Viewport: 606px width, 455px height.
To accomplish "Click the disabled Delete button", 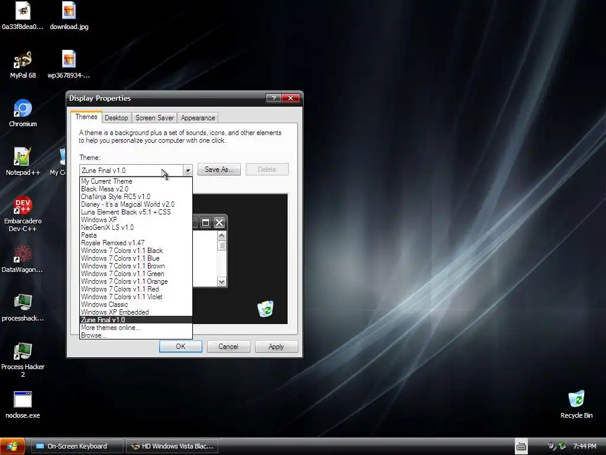I will click(x=267, y=169).
